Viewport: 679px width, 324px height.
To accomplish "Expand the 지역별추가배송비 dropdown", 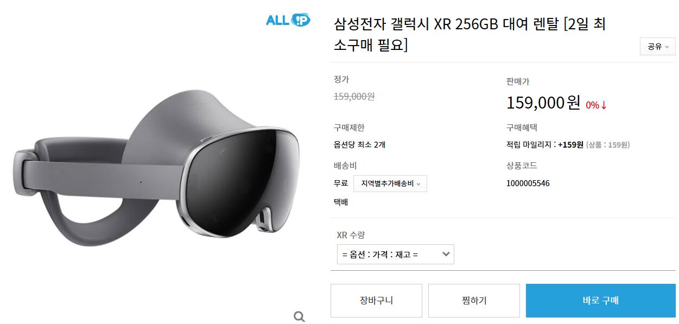I will [390, 183].
